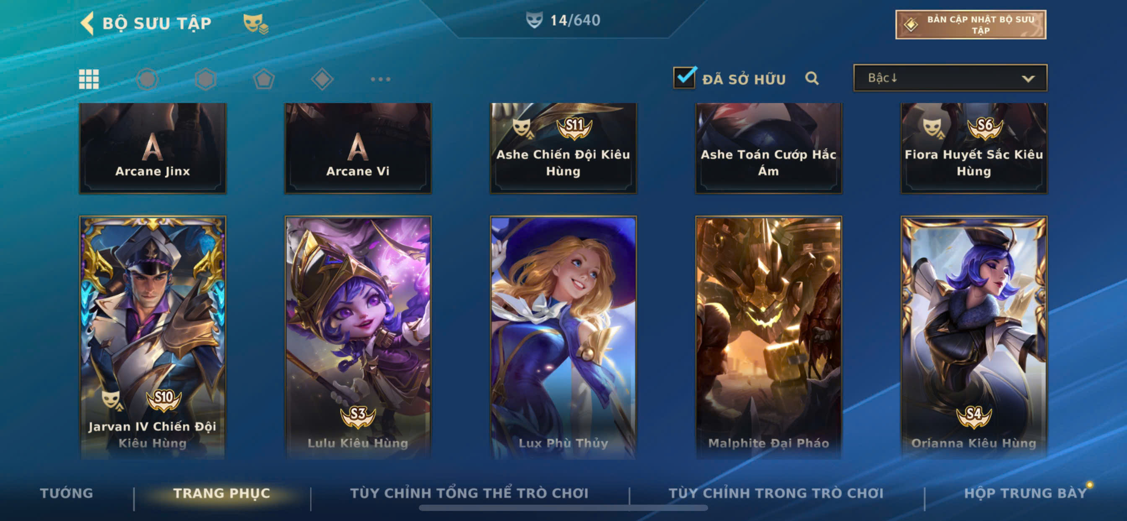The width and height of the screenshot is (1127, 521).
Task: Filter skins by the pentagon rarity icon
Action: tap(264, 79)
